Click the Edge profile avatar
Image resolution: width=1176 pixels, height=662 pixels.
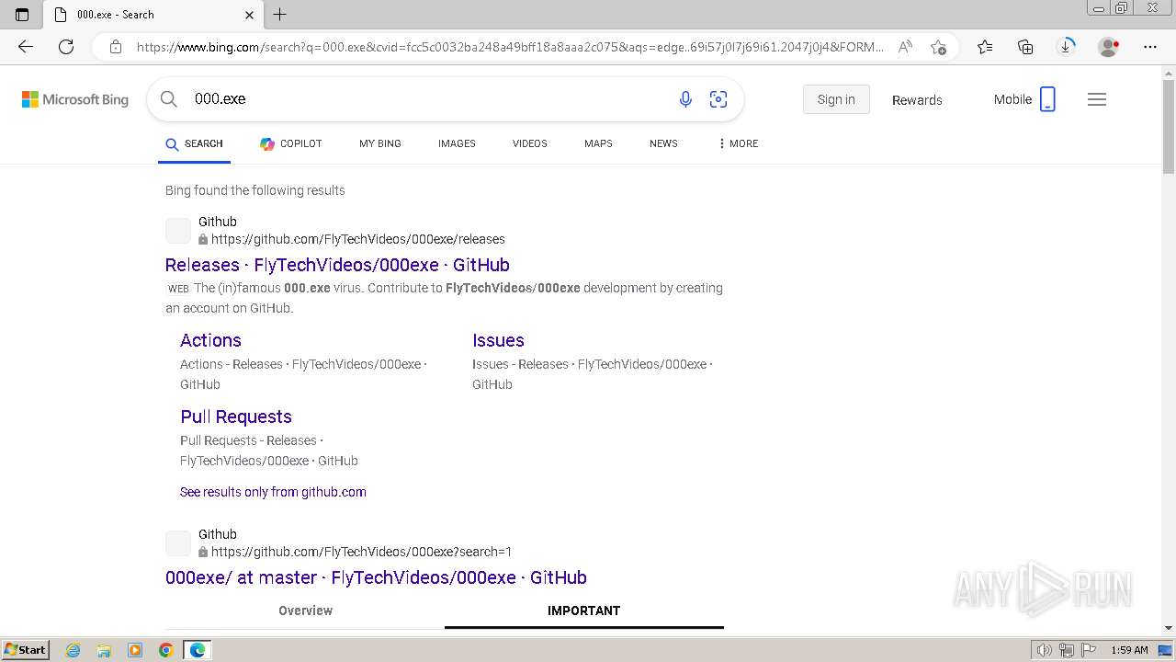[1109, 47]
